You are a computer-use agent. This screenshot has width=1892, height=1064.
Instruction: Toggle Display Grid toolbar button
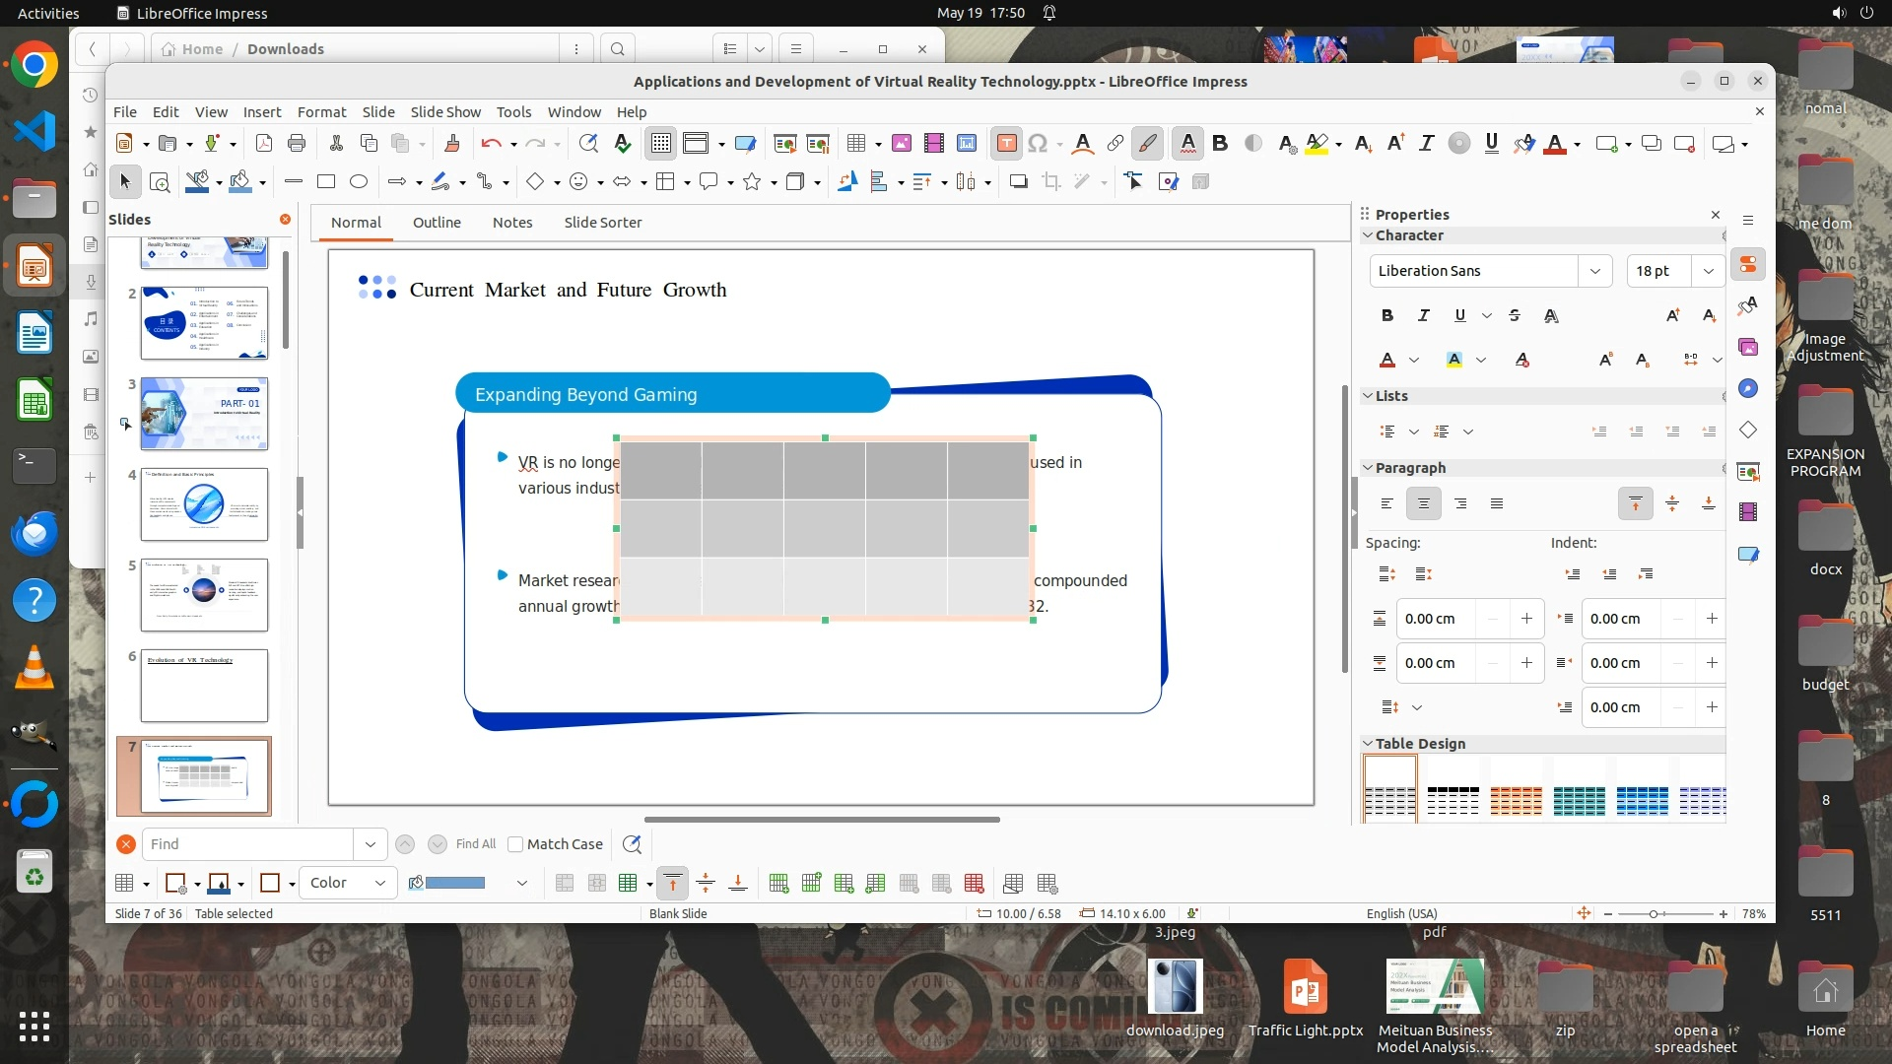661,144
